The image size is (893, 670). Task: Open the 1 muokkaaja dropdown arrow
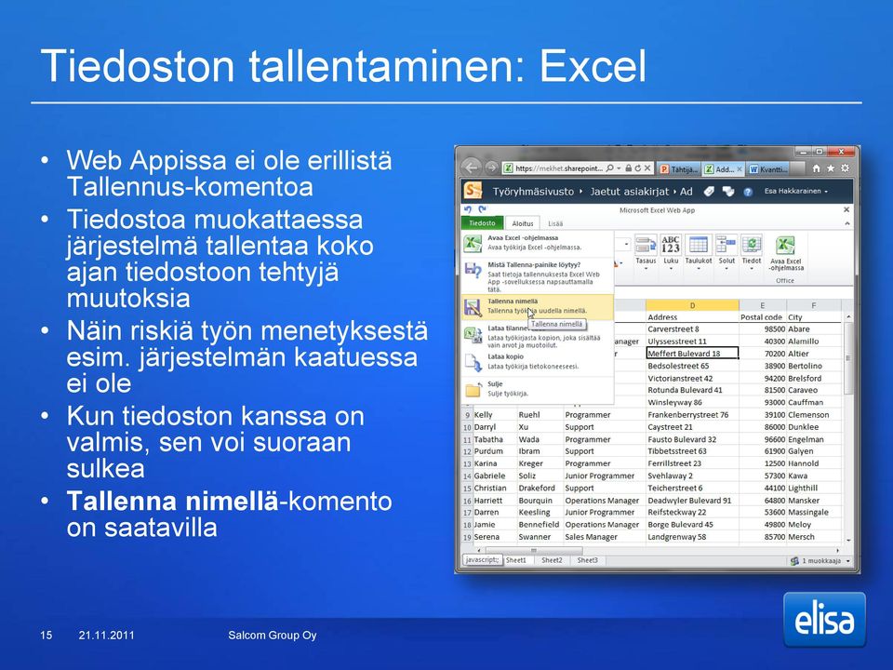click(x=847, y=561)
